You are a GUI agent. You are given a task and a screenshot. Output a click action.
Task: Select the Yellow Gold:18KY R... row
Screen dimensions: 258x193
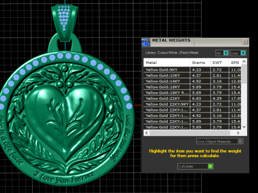tap(192, 93)
